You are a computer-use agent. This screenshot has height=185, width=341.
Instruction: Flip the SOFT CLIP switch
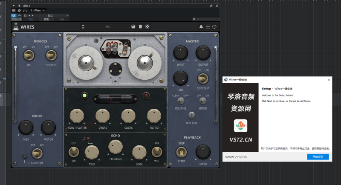[203, 78]
